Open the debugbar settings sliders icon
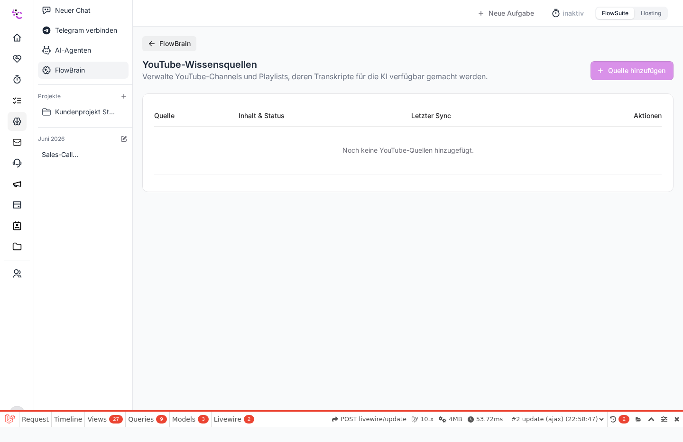 (664, 419)
